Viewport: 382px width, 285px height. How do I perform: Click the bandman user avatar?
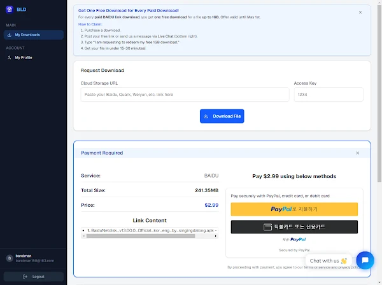tap(10, 258)
